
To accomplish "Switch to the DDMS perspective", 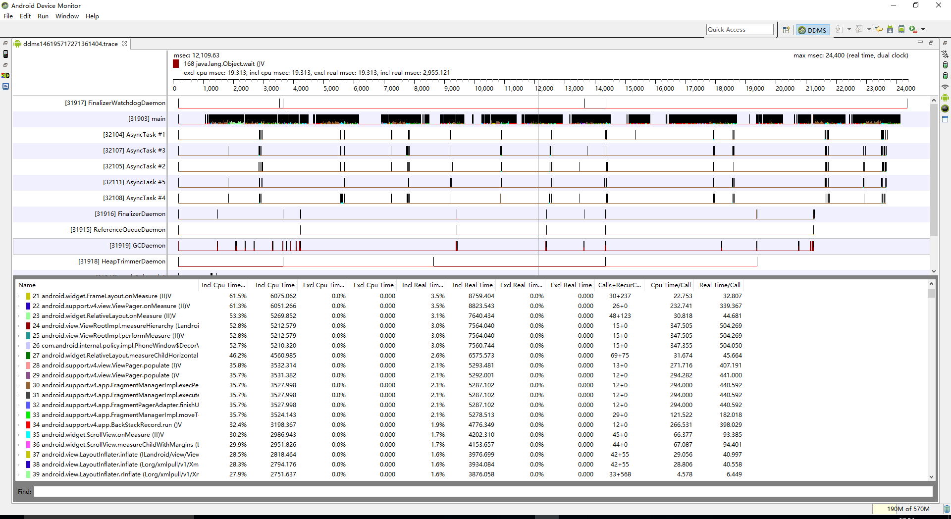I will pyautogui.click(x=812, y=30).
